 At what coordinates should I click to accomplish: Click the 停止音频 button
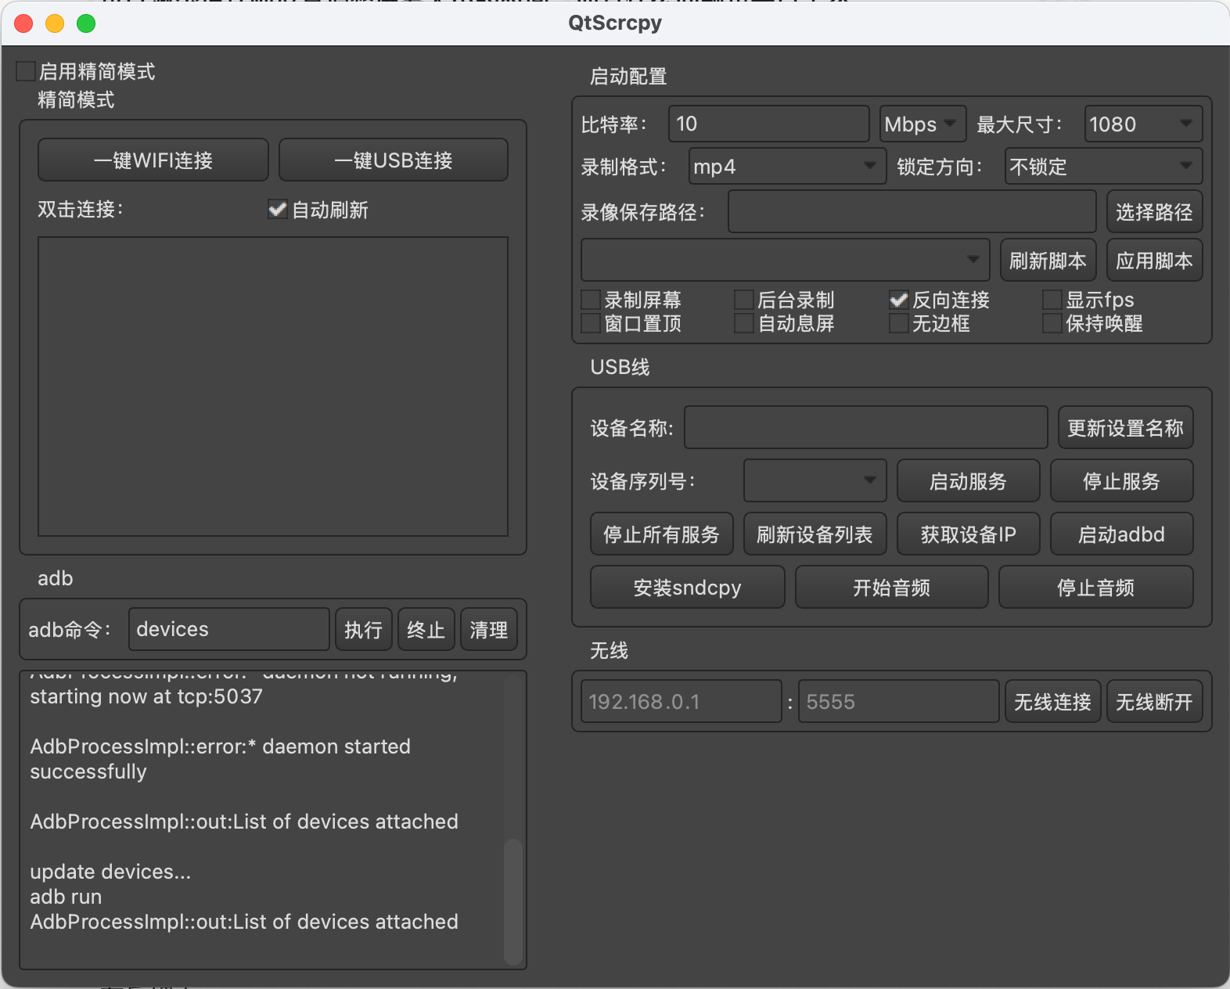1096,588
